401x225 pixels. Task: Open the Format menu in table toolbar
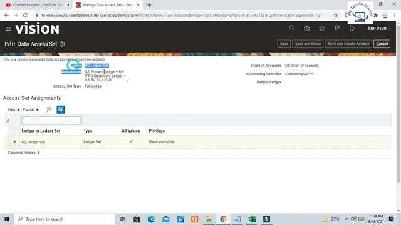point(31,109)
